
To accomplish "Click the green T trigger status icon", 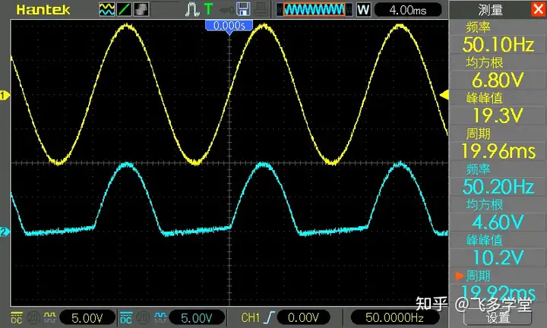I will pos(208,9).
